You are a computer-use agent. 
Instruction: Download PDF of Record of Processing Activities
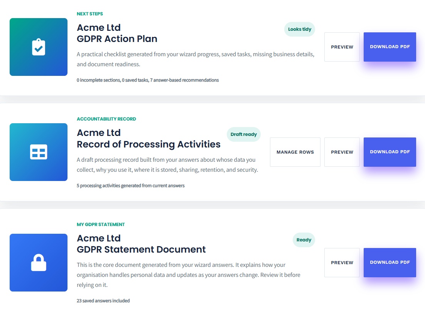(390, 152)
